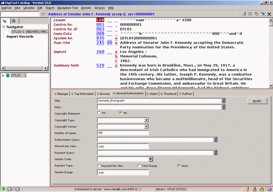Click the close record X icon
Screen dimensions: 273x192
click(269, 14)
